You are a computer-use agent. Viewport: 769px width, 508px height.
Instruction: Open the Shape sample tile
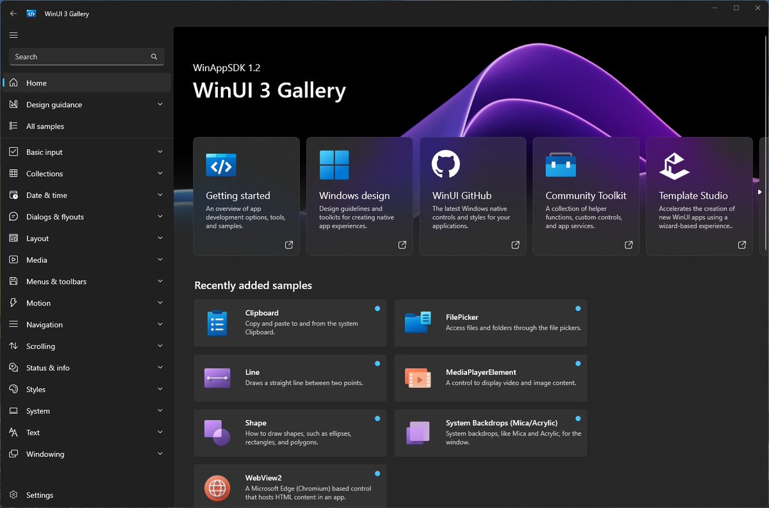point(290,433)
